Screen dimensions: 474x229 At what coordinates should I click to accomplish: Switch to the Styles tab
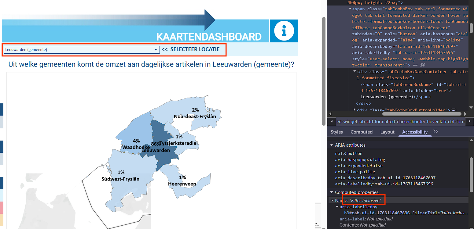click(x=336, y=132)
